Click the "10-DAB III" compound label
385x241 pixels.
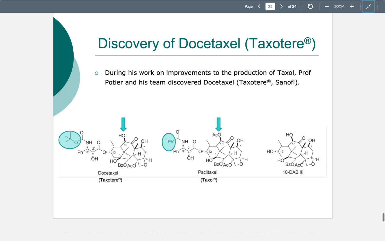tap(293, 172)
